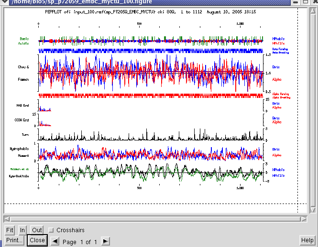Open the Print... dialog

[x=14, y=240]
